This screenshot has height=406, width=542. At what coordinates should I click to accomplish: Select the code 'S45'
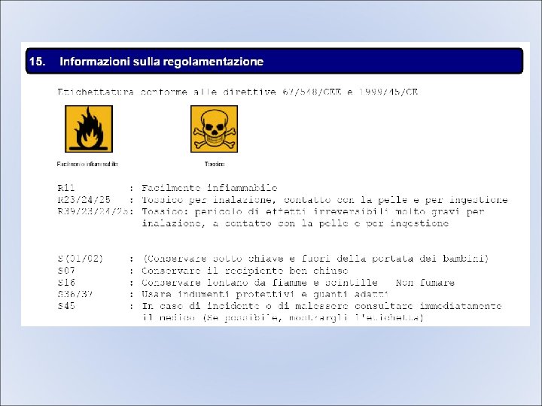[66, 305]
